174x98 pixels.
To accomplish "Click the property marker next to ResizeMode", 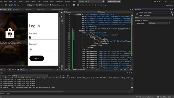I will coord(169,23).
